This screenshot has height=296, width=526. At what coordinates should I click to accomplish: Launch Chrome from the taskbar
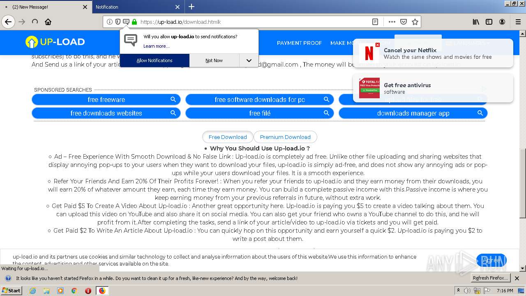click(74, 291)
